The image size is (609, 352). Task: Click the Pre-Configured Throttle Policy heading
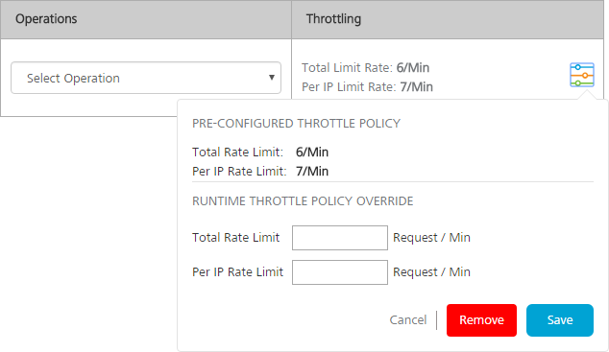(x=297, y=124)
